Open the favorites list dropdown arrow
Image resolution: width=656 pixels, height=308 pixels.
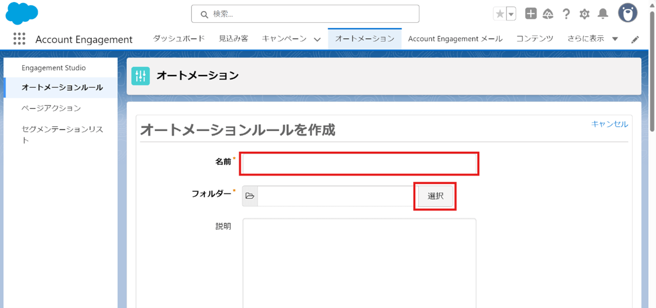click(x=511, y=14)
